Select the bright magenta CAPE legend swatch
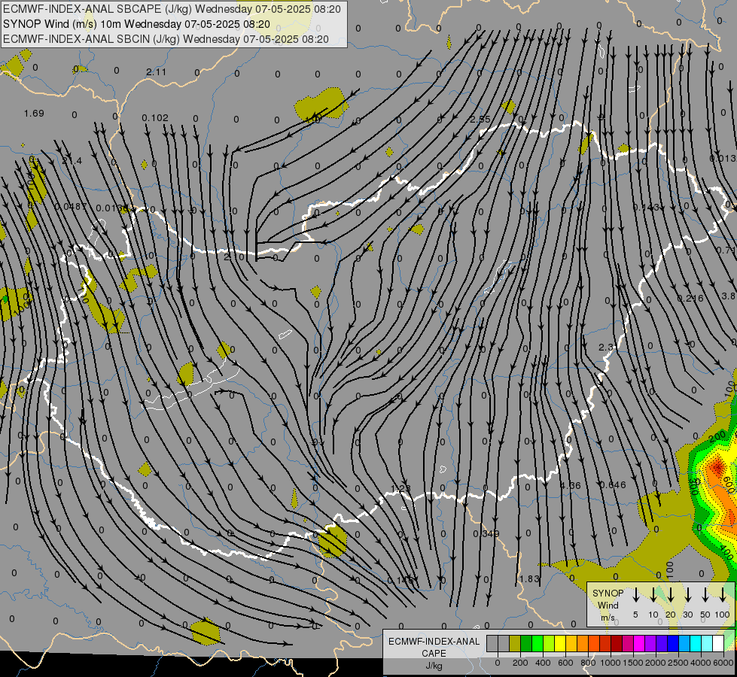This screenshot has width=737, height=677. click(640, 643)
